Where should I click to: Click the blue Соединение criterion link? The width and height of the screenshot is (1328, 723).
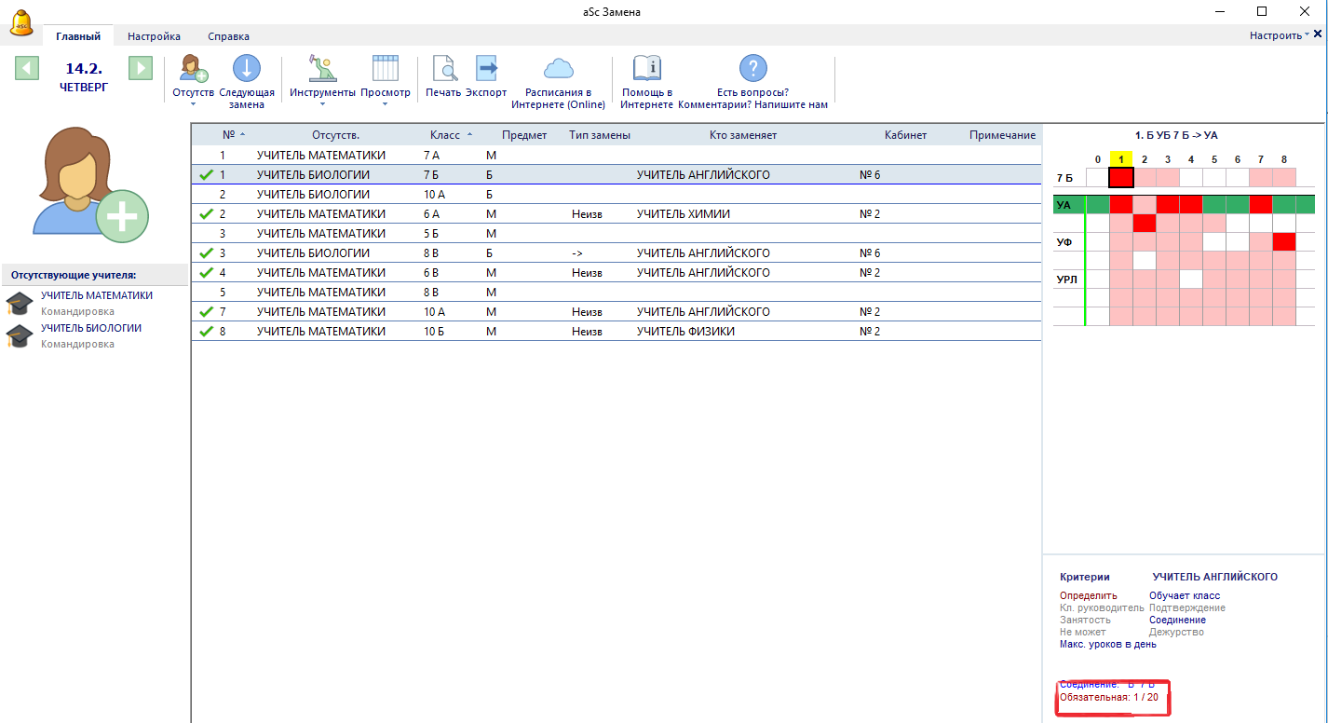[1177, 620]
